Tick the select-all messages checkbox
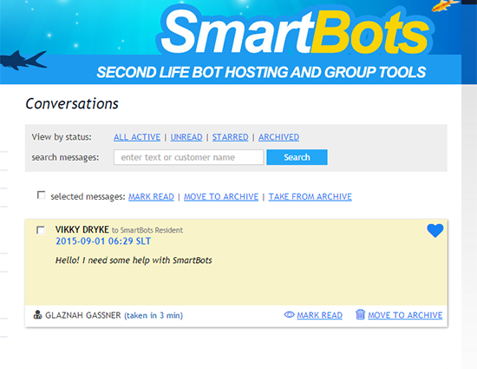This screenshot has width=477, height=369. pos(41,194)
